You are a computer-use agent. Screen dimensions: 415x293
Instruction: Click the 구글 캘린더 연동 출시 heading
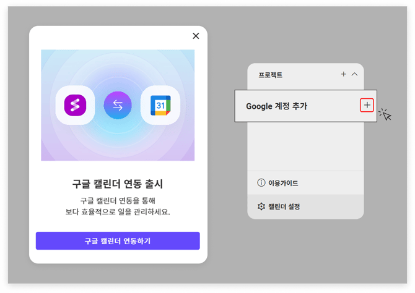(118, 184)
